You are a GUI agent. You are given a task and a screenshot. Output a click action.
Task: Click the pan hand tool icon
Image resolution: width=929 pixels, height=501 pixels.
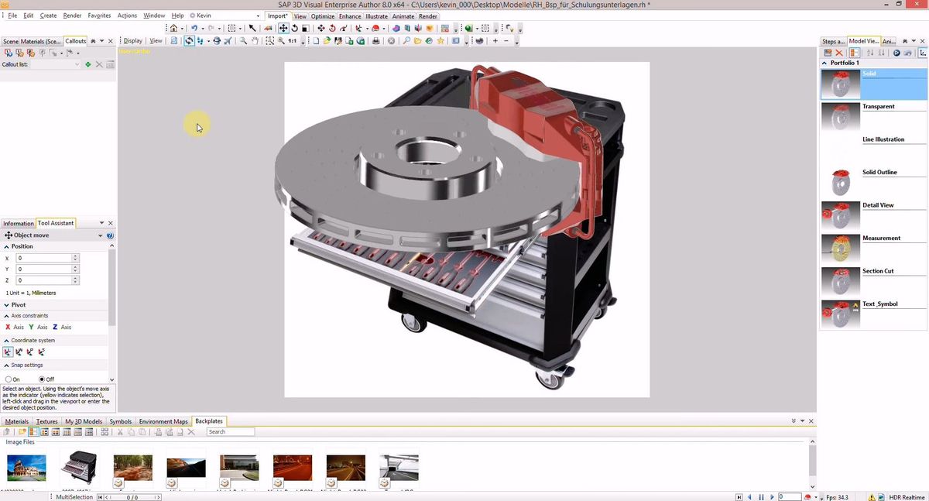pos(255,41)
